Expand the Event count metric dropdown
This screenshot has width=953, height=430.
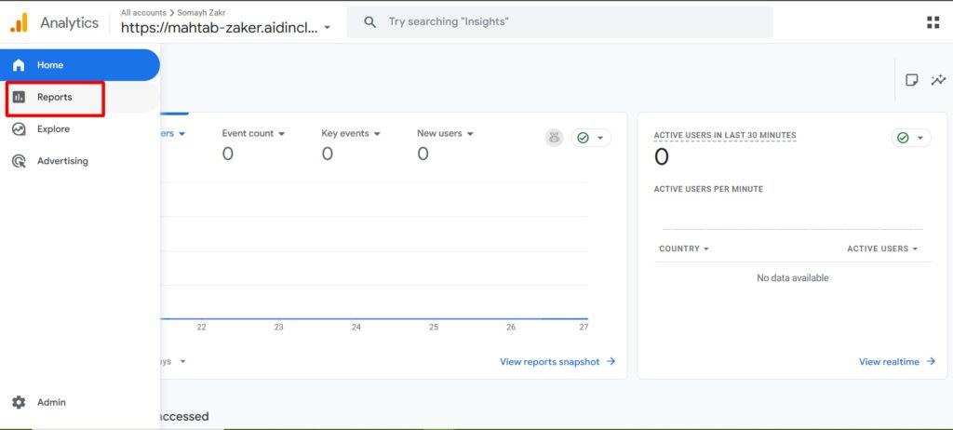pos(253,133)
